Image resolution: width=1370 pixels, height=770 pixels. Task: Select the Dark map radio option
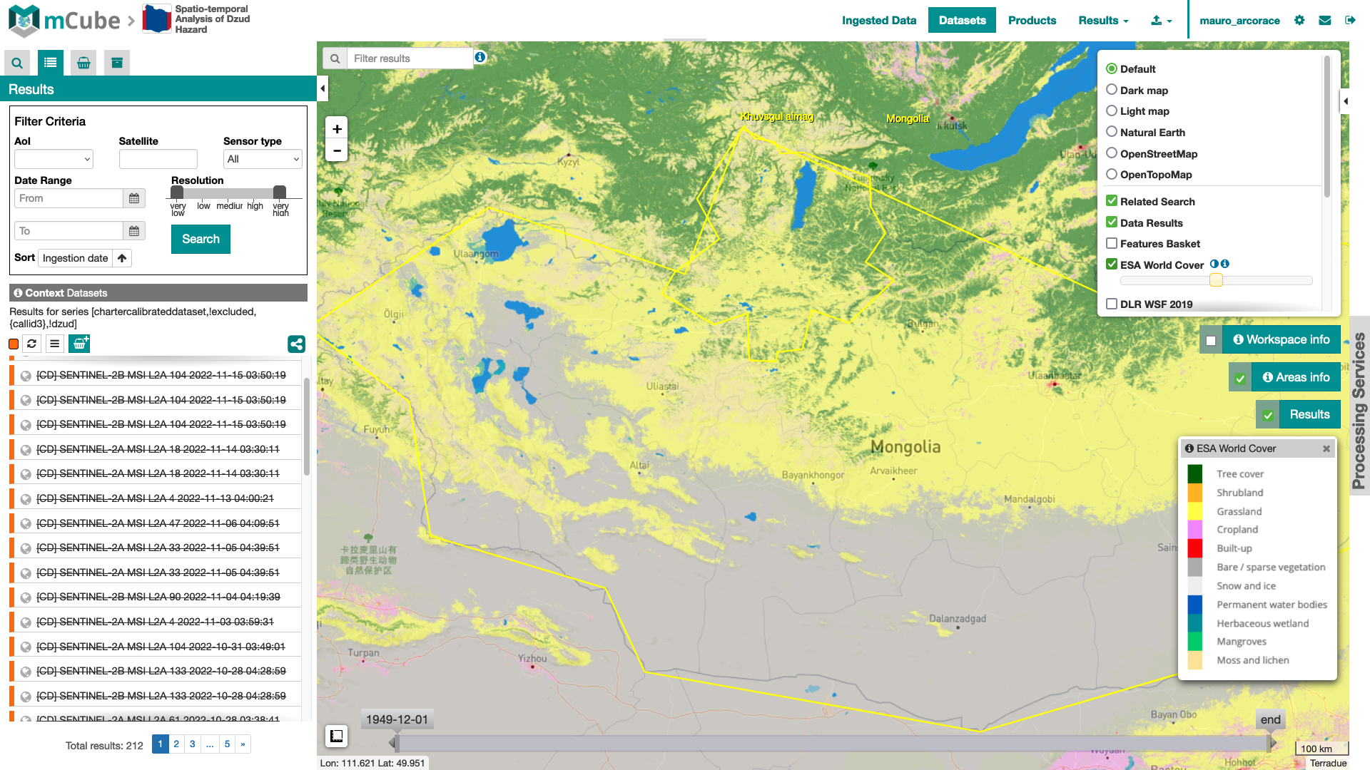[x=1112, y=90]
